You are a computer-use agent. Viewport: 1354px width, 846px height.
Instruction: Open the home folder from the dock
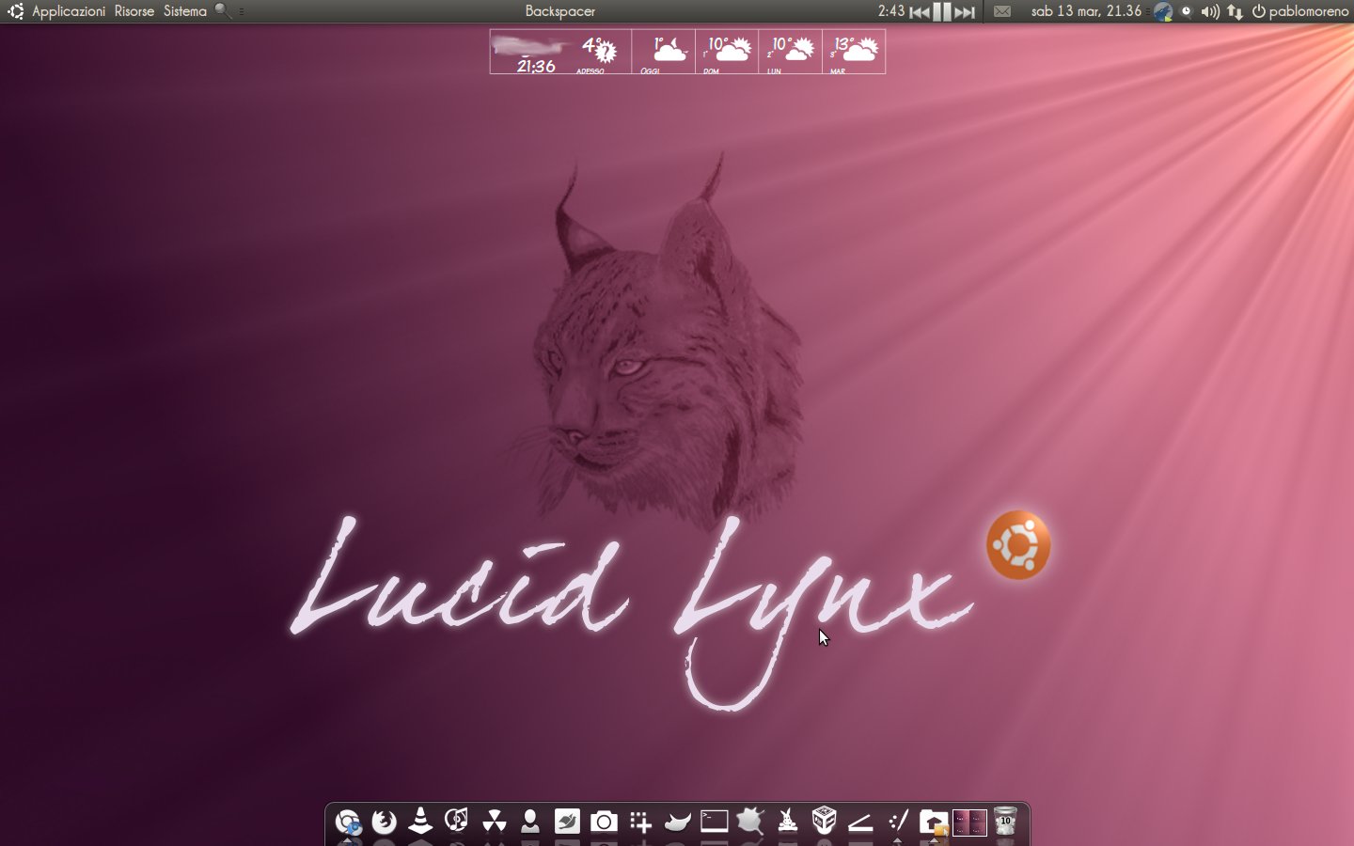click(933, 822)
